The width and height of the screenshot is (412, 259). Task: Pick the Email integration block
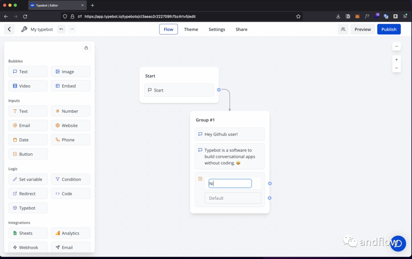71,248
